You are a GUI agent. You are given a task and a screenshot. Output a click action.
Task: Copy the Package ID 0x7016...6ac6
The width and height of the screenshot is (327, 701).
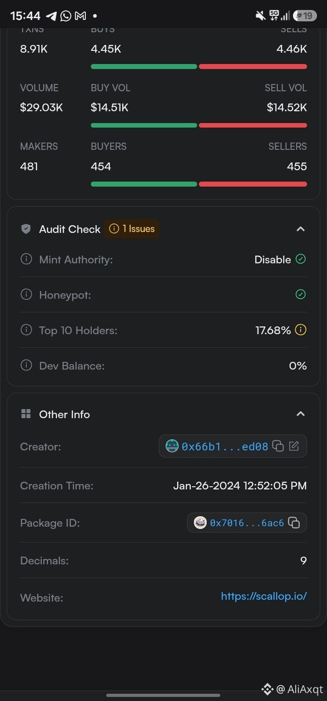point(294,523)
